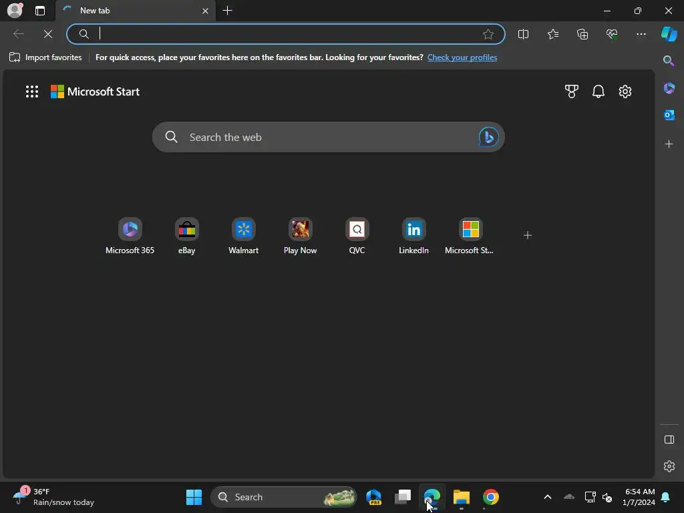Open the LinkedIn quick link
The width and height of the screenshot is (684, 513).
(413, 236)
